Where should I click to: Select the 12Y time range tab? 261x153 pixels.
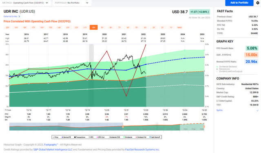click(76, 27)
